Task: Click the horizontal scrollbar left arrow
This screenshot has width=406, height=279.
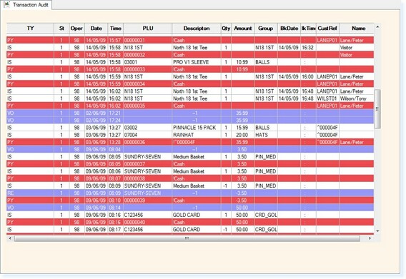Action: click(10, 238)
